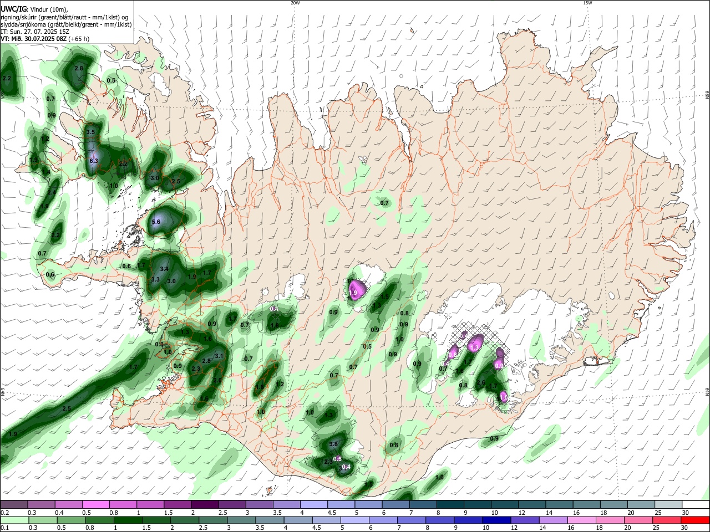This screenshot has height=532, width=710.
Task: Select the navy blue swatch between 10 and 12, lower legend
Action: [495, 520]
